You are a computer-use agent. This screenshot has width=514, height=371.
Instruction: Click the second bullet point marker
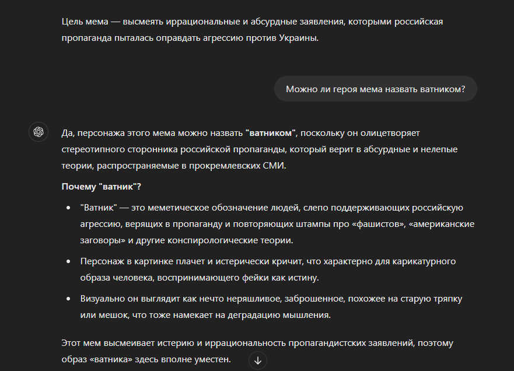point(68,261)
